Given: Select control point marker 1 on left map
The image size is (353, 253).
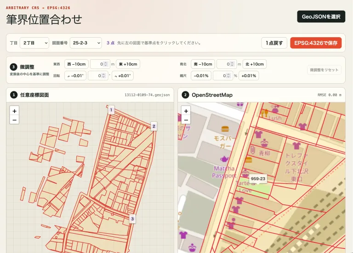Looking at the screenshot, I should click(x=111, y=110).
